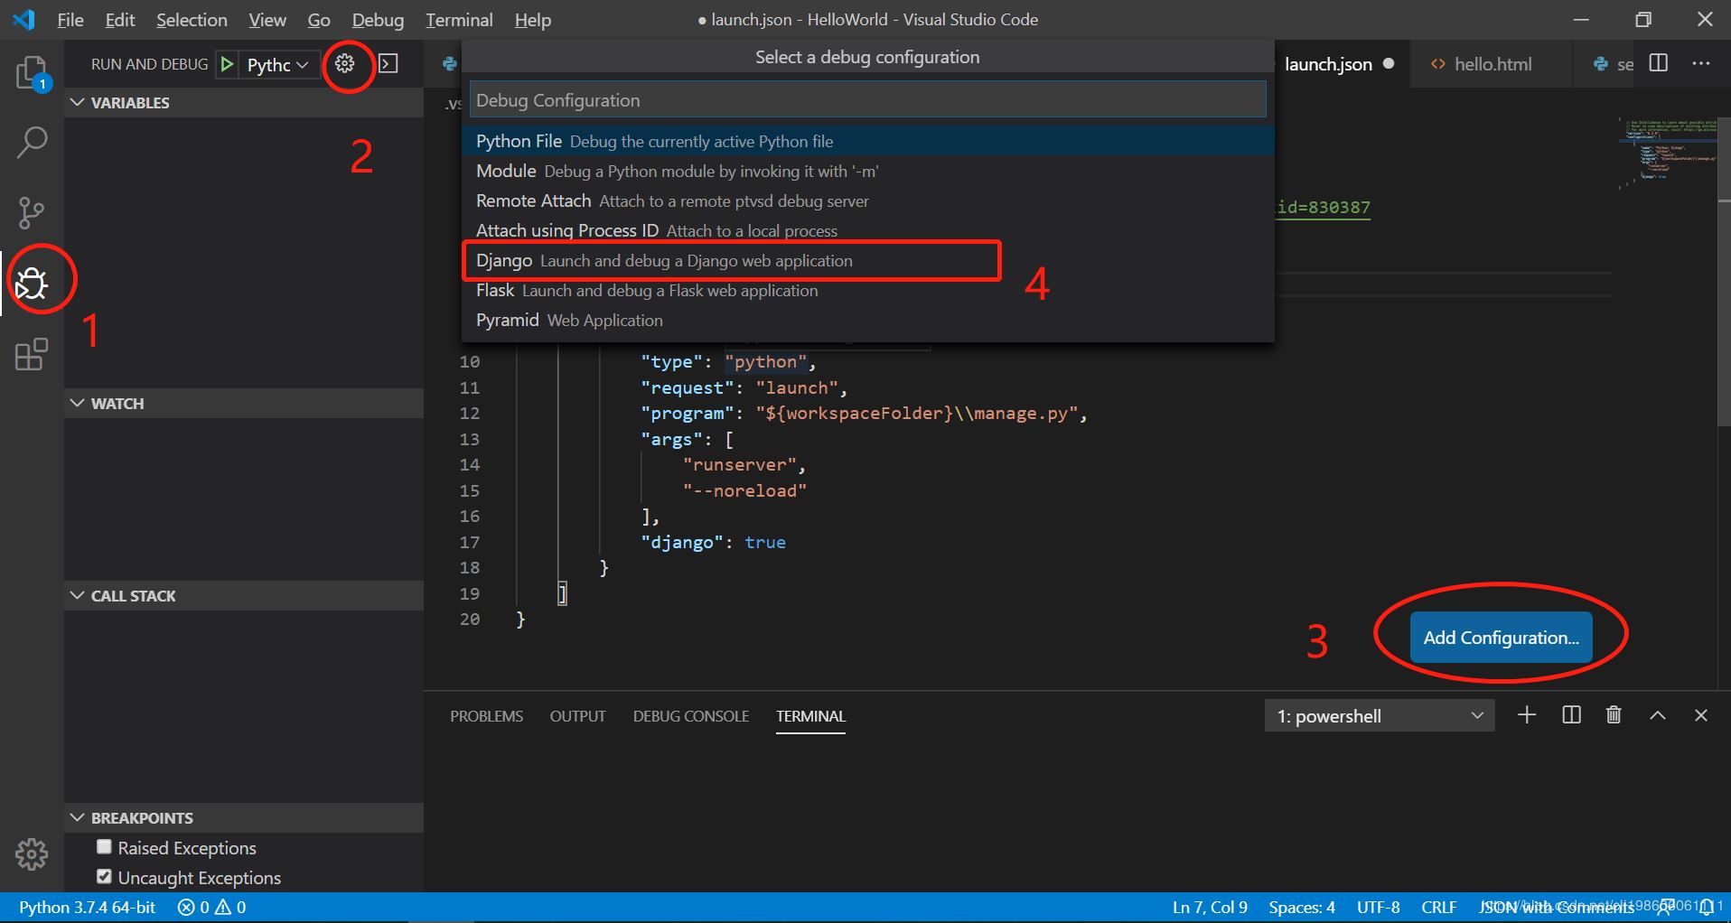Open launch.json via the gear icon
Viewport: 1731px width, 923px height.
(x=344, y=63)
